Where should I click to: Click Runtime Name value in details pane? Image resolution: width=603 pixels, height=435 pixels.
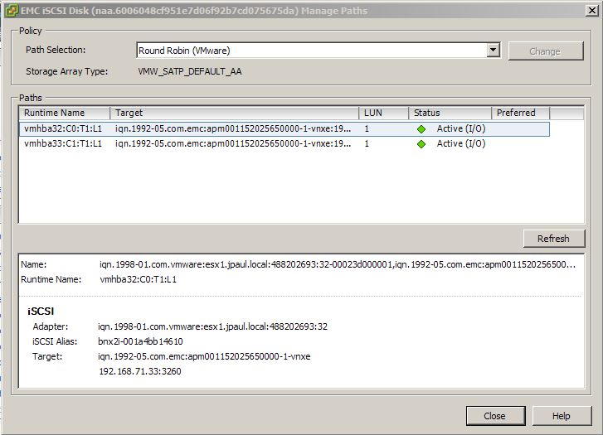[139, 279]
